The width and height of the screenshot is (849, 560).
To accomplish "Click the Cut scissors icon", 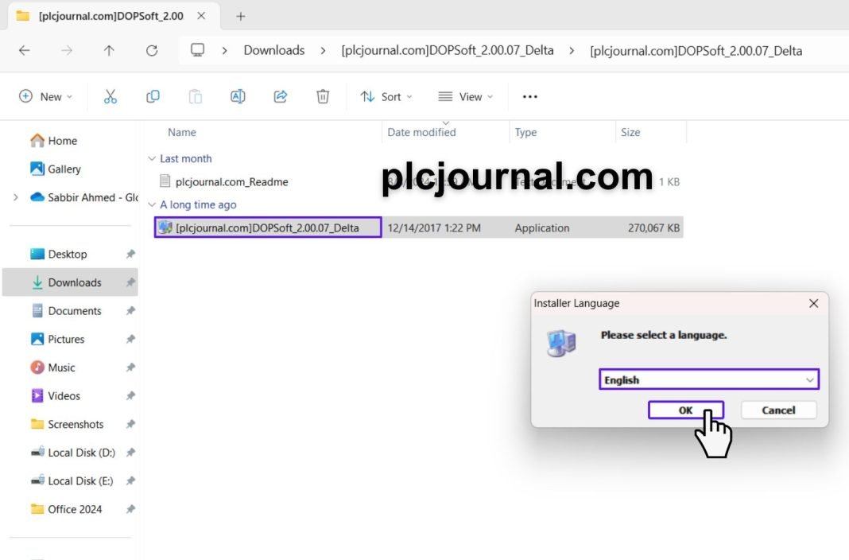I will click(x=110, y=96).
